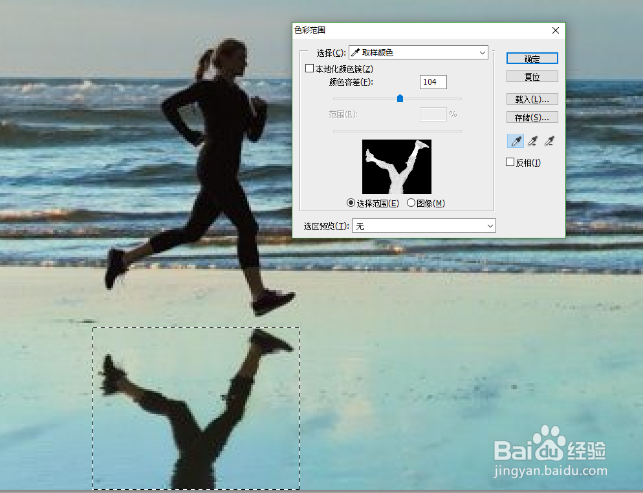Sample color on the runner's leg reflection

coord(196,442)
